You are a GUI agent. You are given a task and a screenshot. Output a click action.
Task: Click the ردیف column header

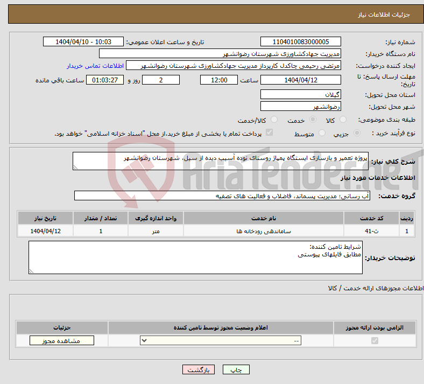tap(407, 218)
